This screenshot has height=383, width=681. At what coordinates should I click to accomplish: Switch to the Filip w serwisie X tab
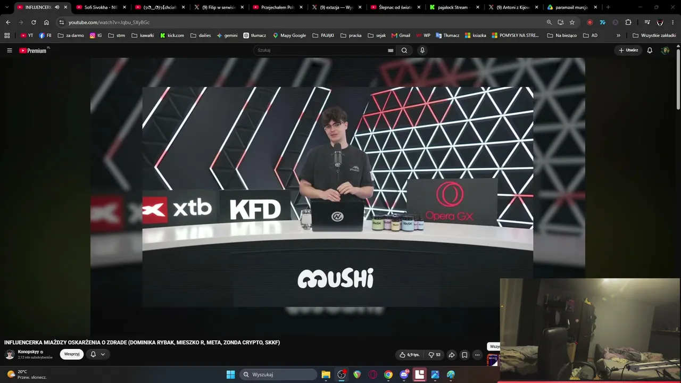[219, 7]
